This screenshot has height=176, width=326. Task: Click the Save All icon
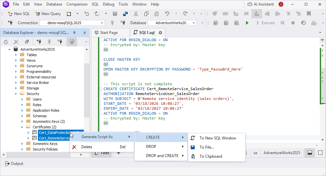click(125, 14)
